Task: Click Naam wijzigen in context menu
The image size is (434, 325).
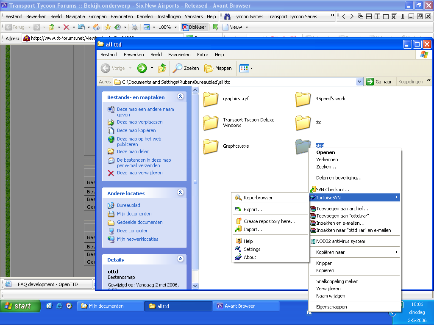Action: click(355, 296)
